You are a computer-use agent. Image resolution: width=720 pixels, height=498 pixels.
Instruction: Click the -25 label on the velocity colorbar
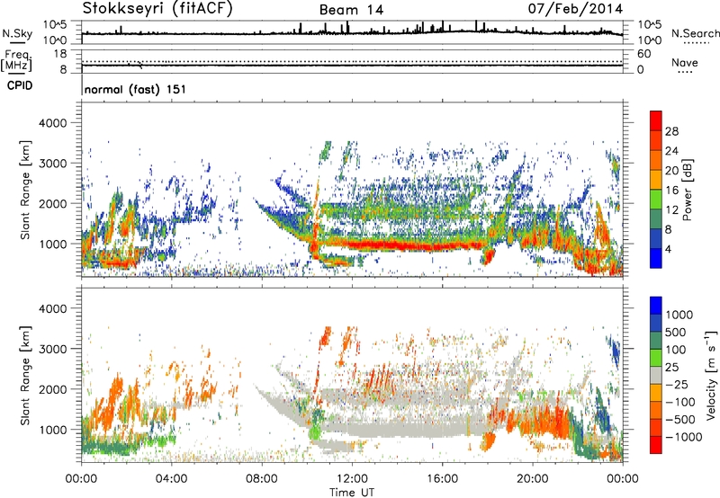[x=677, y=385]
